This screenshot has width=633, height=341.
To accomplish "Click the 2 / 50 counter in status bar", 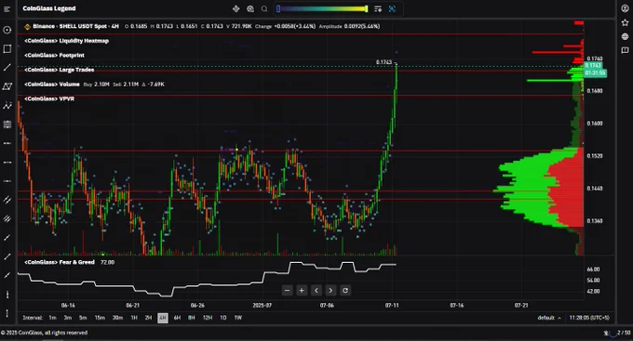I will [624, 333].
